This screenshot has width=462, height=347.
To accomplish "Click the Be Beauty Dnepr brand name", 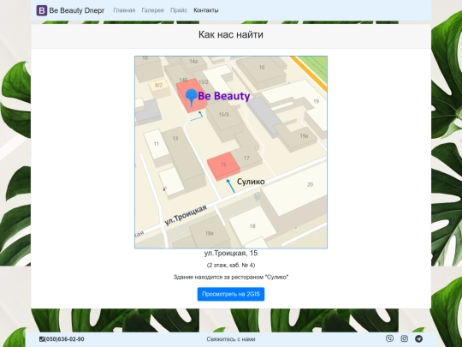I will click(77, 10).
